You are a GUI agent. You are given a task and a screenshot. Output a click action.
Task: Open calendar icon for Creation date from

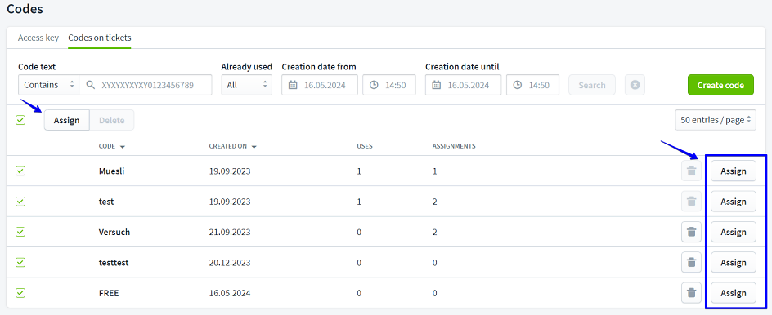293,85
